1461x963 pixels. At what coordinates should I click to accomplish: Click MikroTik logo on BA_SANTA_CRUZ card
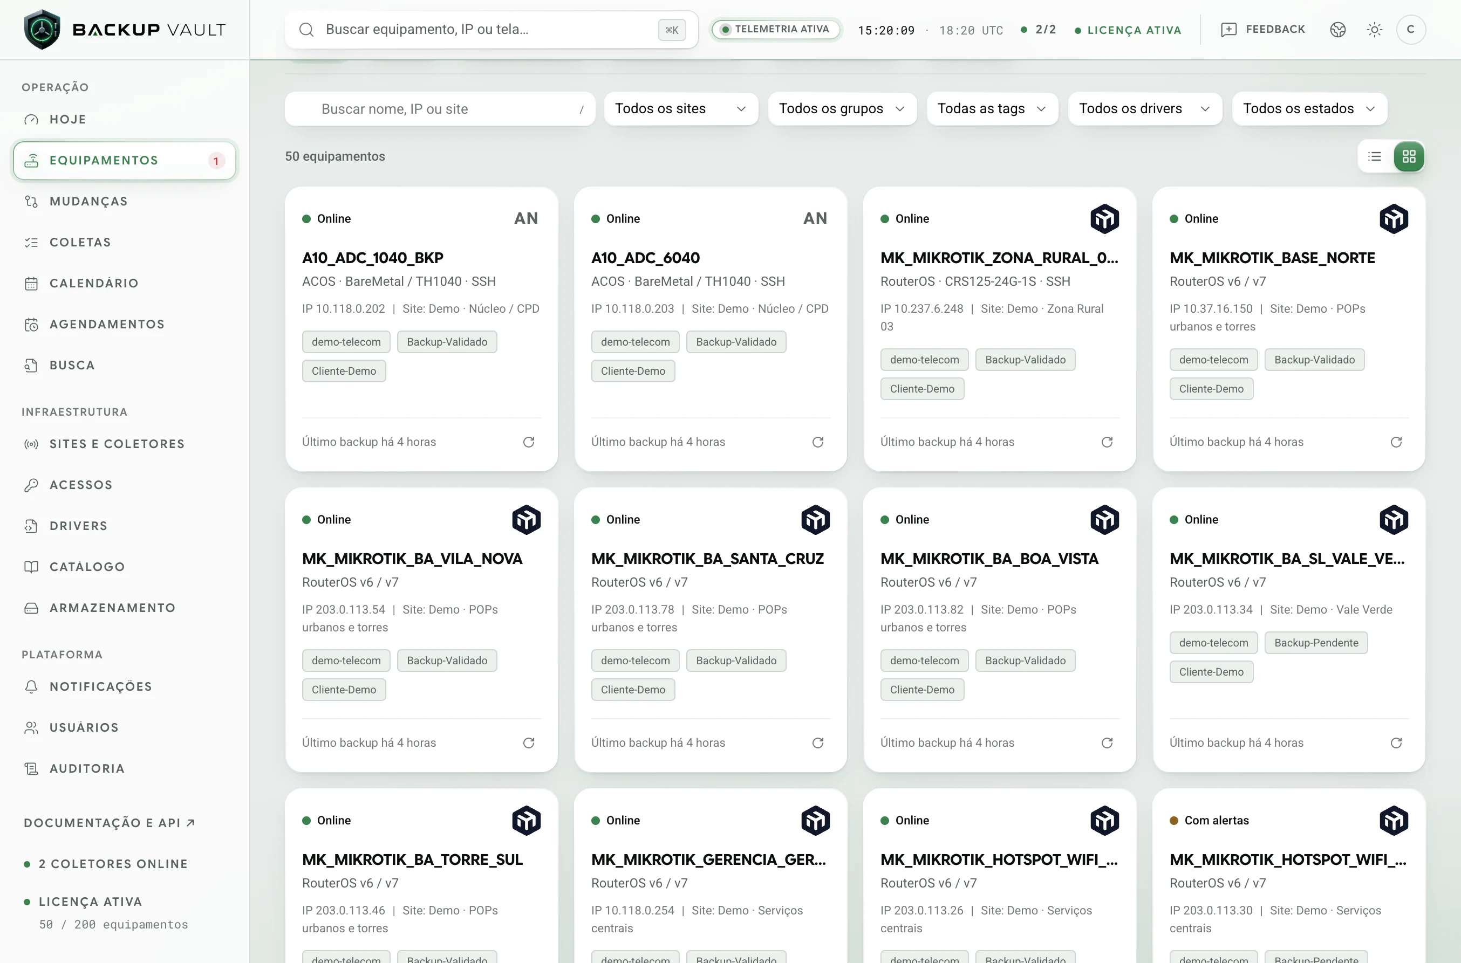[x=815, y=520]
